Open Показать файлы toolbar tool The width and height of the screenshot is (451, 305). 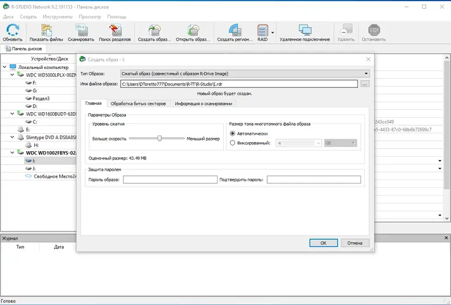tap(46, 30)
